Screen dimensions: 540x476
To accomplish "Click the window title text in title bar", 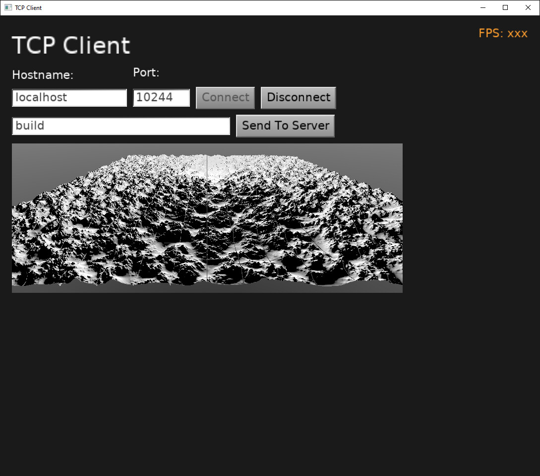I will pyautogui.click(x=28, y=7).
